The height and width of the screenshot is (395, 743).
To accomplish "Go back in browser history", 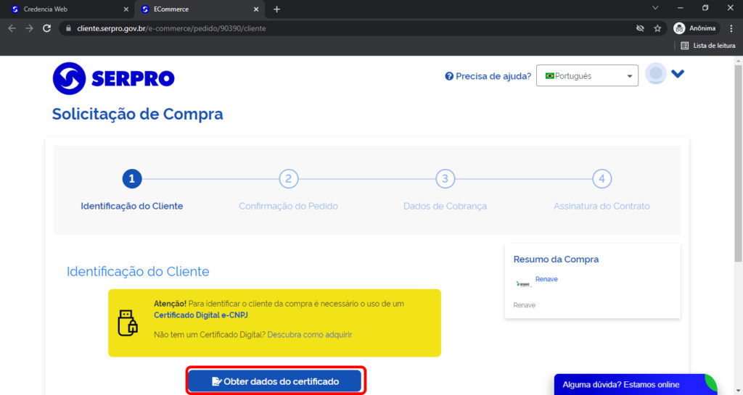I will 12,28.
